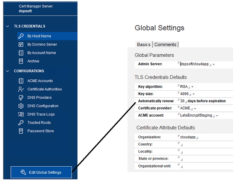The image size is (233, 180).
Task: Switch to the Comments tab
Action: click(165, 44)
